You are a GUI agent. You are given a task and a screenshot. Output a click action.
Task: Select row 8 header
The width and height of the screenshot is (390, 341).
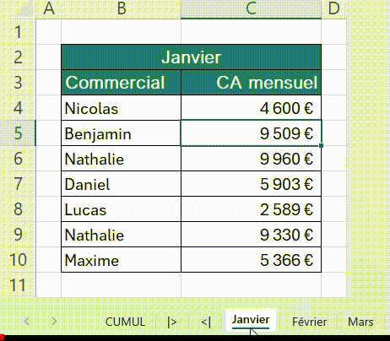point(18,208)
